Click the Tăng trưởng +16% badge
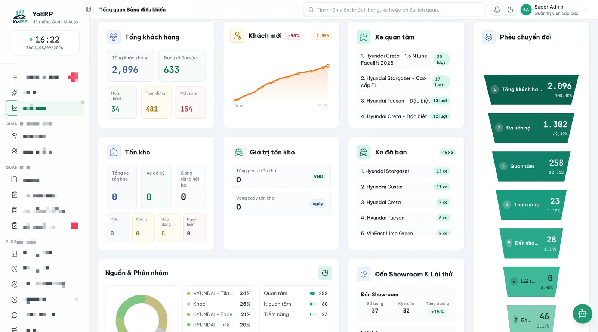 (x=437, y=312)
